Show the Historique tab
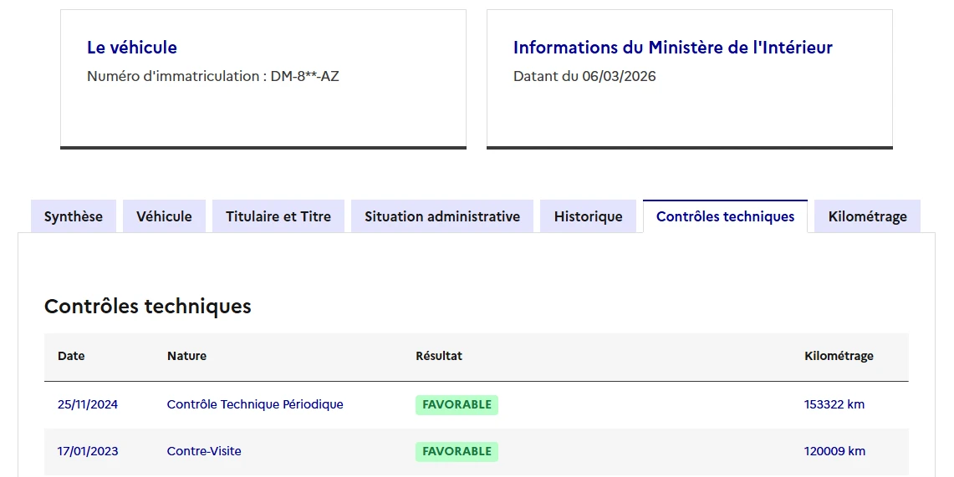Screen dimensions: 954x477 click(x=588, y=216)
